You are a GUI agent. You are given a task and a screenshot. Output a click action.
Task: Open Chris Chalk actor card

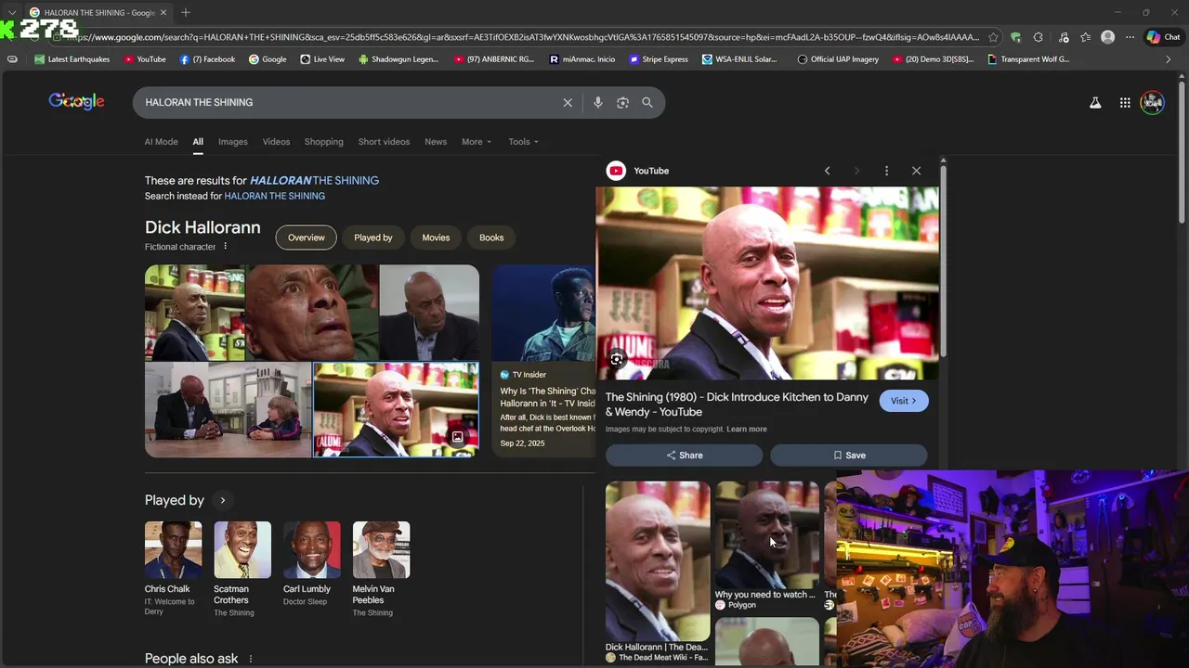(173, 569)
